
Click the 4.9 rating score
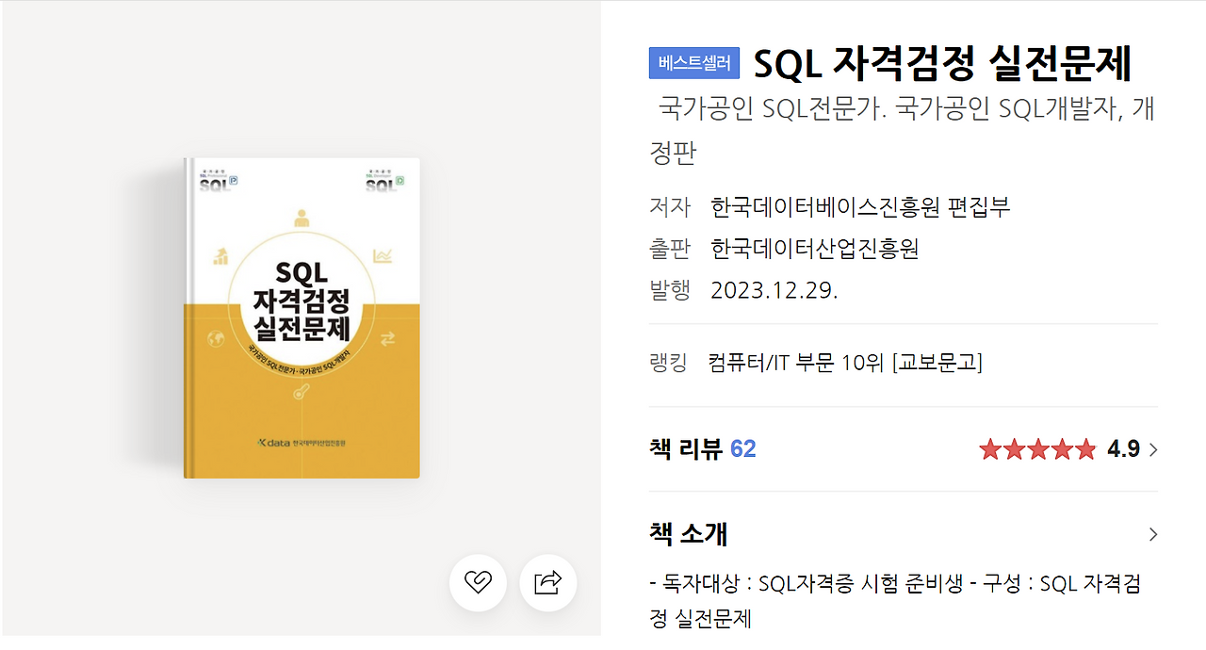point(1124,449)
